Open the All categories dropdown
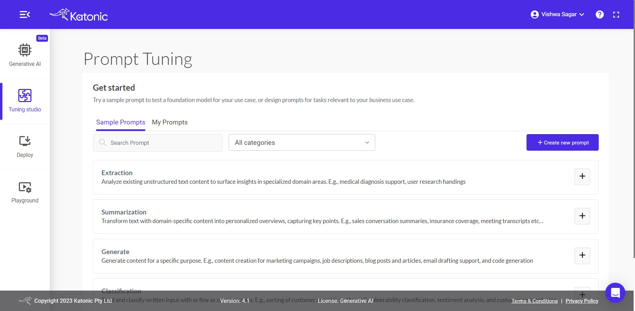Image resolution: width=635 pixels, height=311 pixels. click(x=302, y=142)
